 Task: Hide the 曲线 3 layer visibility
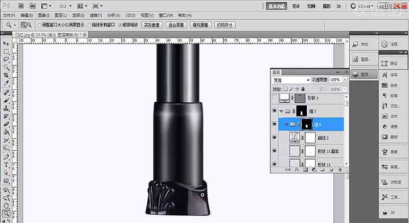point(275,138)
